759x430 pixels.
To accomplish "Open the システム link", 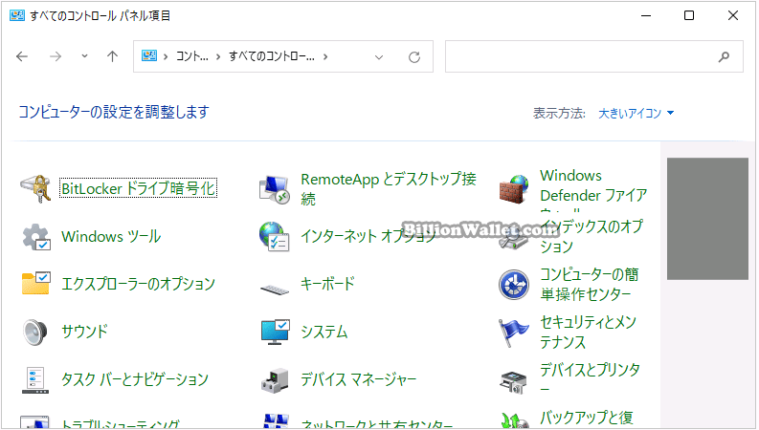I will [324, 332].
